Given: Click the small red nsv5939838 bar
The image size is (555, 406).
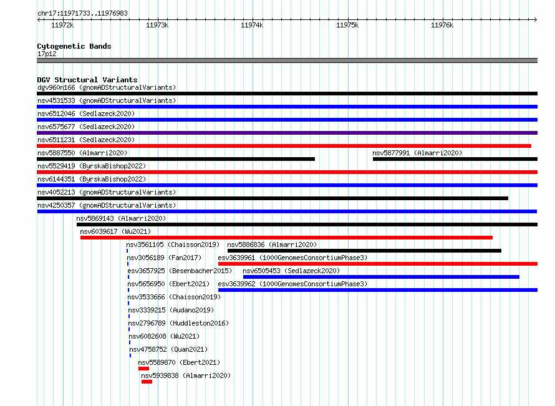Looking at the screenshot, I should coord(147,382).
